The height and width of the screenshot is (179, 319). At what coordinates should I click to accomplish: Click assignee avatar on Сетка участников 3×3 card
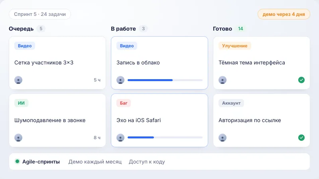click(18, 80)
